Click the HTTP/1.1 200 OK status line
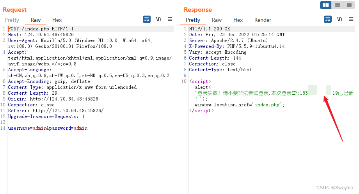Image resolution: width=359 pixels, height=194 pixels. pyautogui.click(x=210, y=29)
